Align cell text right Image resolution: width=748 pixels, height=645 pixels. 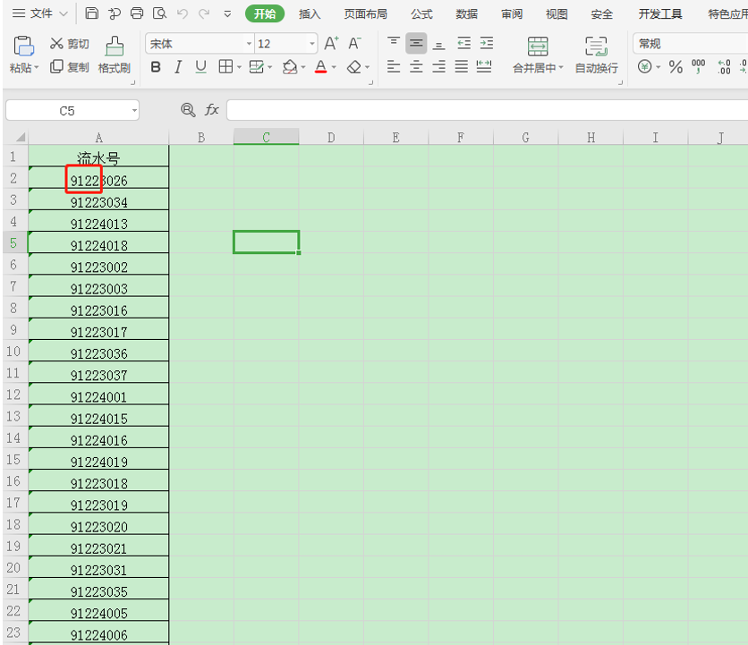point(439,66)
